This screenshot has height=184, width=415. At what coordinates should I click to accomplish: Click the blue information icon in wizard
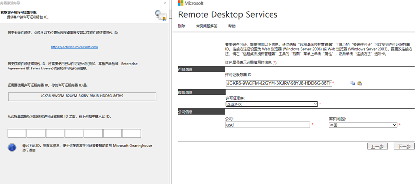coord(12,148)
